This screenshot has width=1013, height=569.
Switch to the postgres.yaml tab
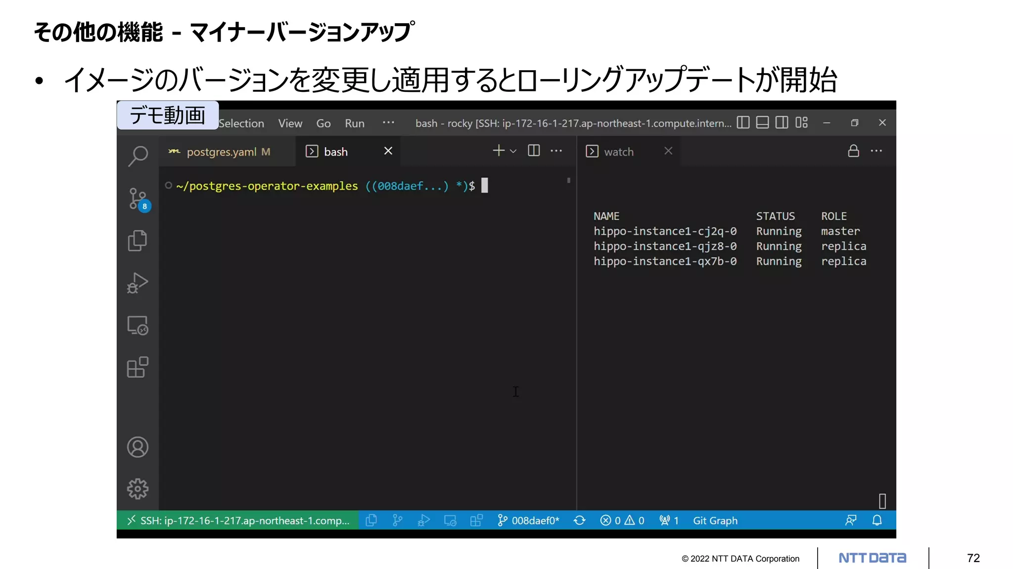click(x=227, y=152)
